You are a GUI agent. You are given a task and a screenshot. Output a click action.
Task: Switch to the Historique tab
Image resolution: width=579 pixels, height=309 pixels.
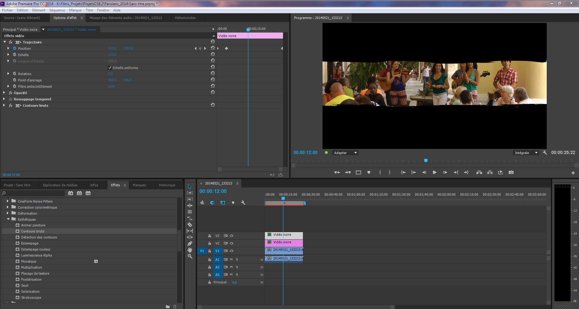167,185
